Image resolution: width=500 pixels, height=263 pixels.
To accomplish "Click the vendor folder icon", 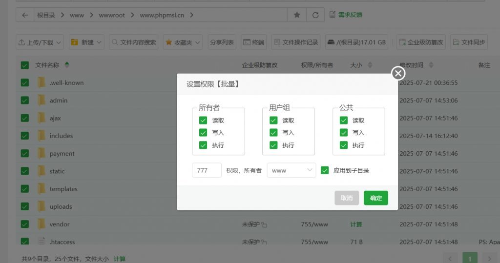I will 42,224.
